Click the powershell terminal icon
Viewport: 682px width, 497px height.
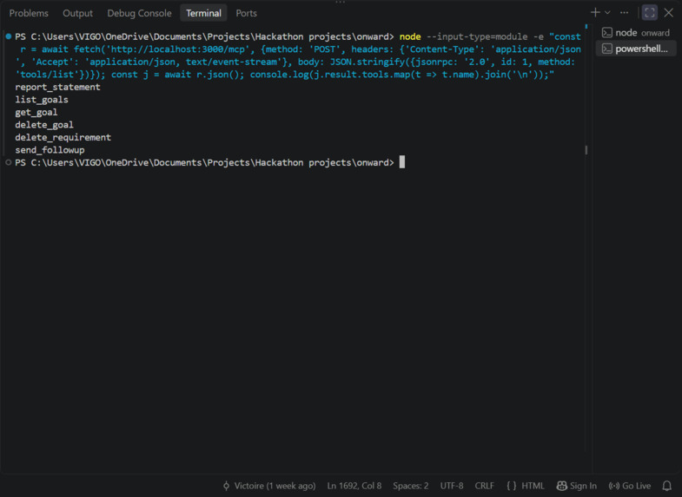(606, 49)
